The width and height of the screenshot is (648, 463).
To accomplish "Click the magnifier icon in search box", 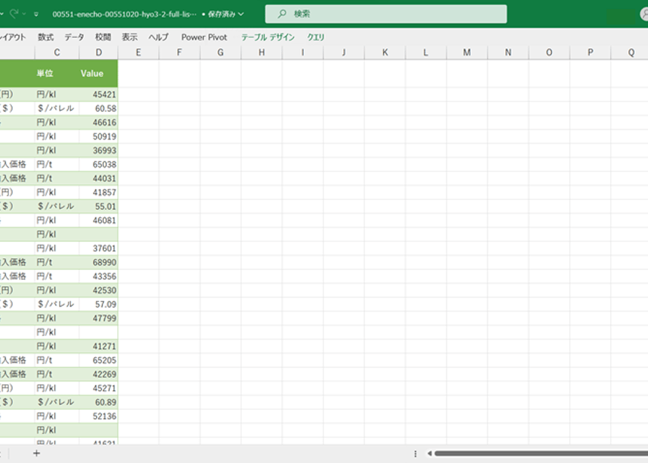I will pyautogui.click(x=282, y=13).
